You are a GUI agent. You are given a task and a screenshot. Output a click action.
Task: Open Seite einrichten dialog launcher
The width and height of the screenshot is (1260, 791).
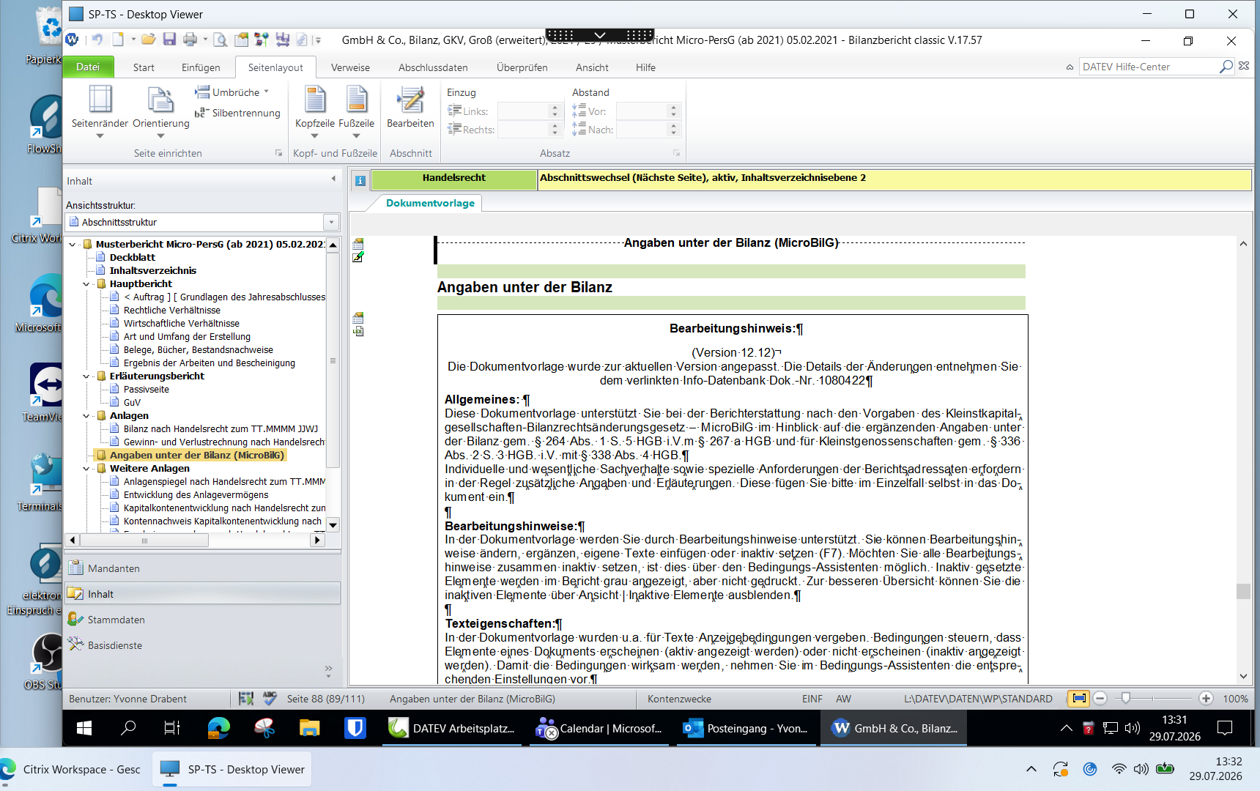(x=278, y=153)
